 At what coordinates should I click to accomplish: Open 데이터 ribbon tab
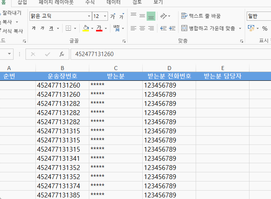(114, 2)
